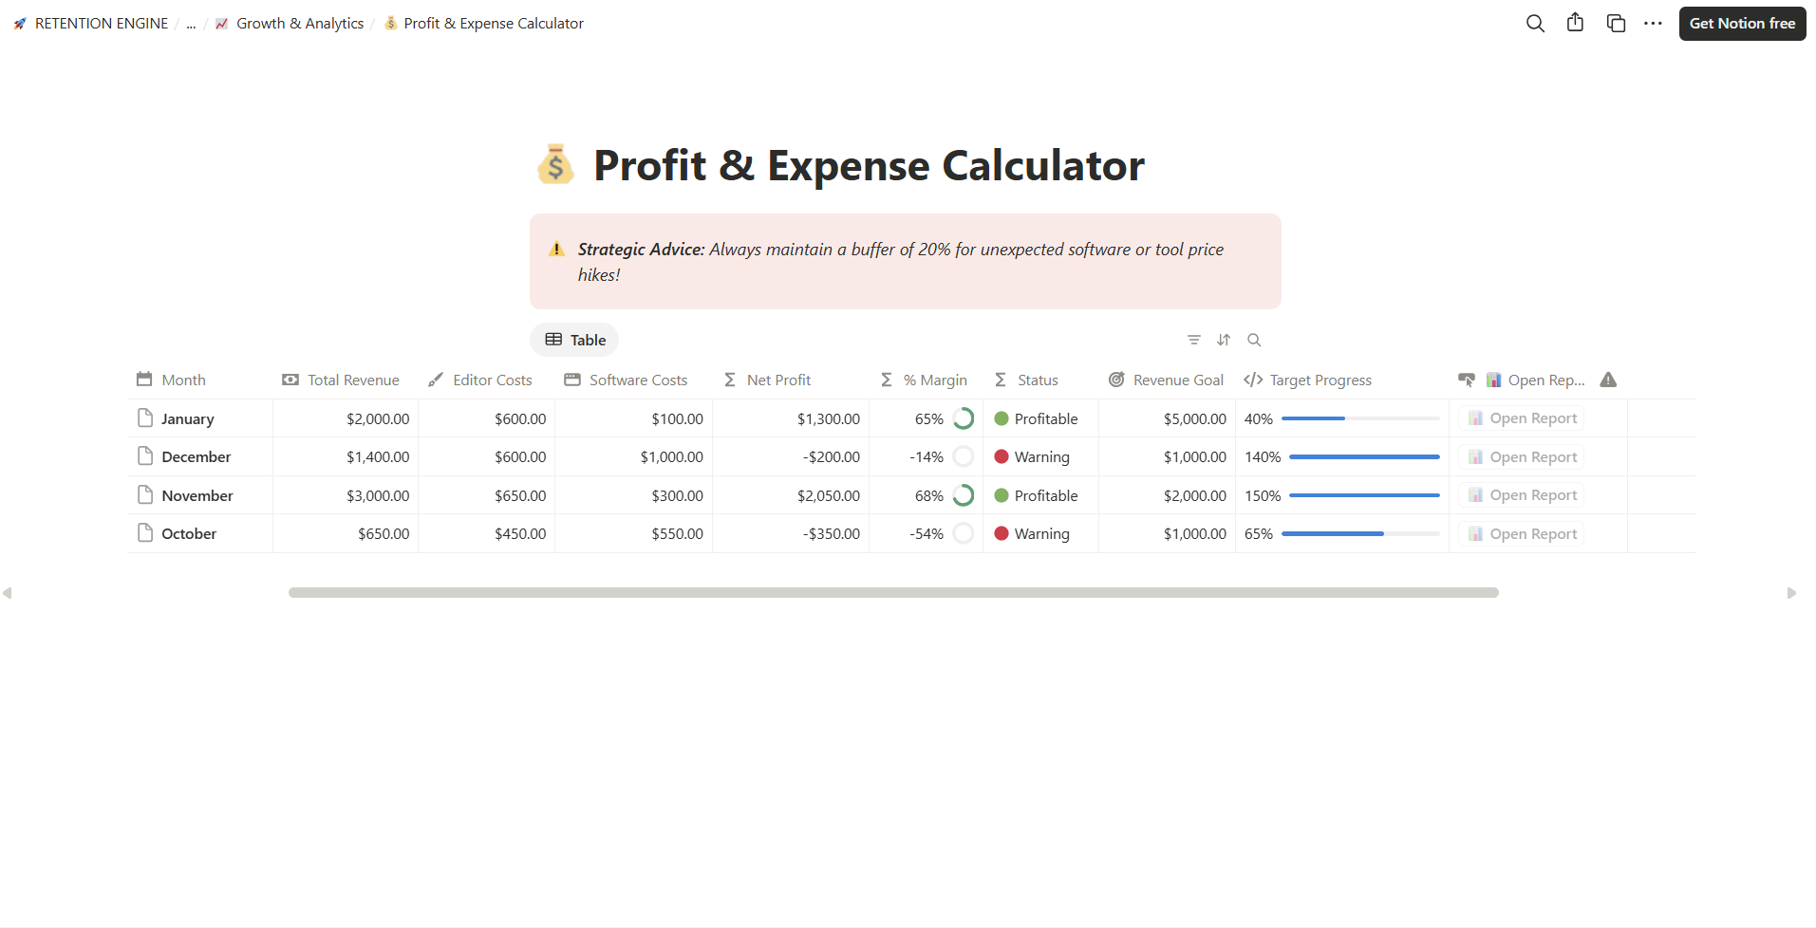The height and width of the screenshot is (928, 1816).
Task: Click the Total Revenue column header
Action: point(346,380)
